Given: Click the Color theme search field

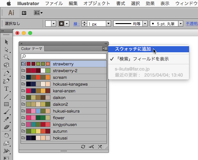Looking at the screenshot, I should tap(64, 56).
